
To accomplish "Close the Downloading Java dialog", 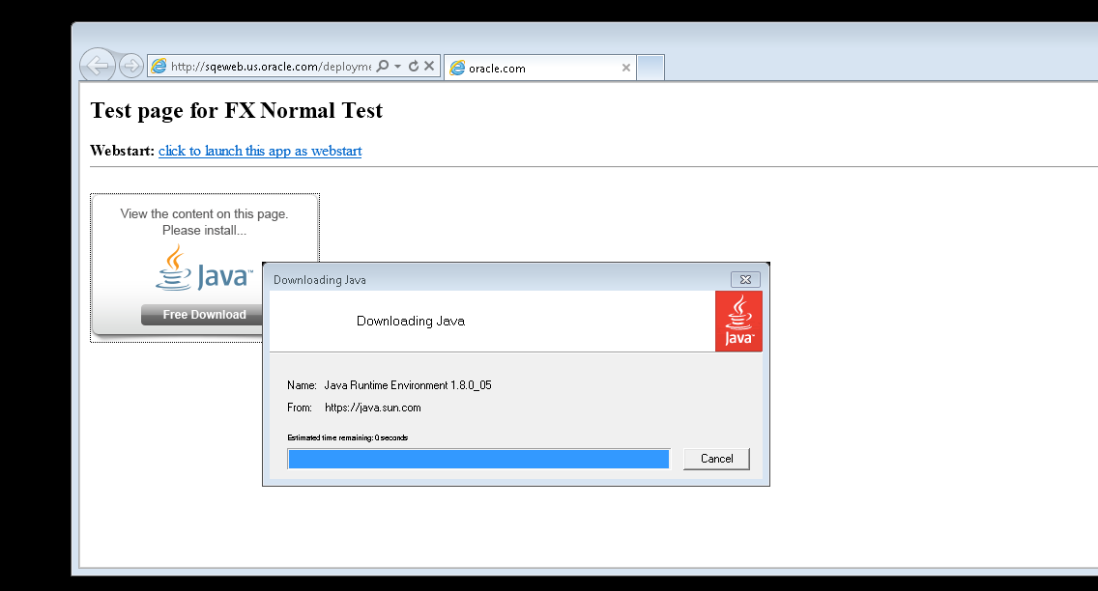I will [744, 279].
